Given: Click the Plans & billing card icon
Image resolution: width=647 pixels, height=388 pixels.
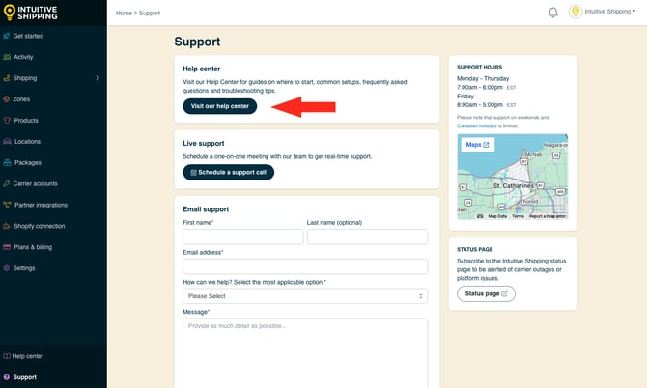Looking at the screenshot, I should (7, 247).
